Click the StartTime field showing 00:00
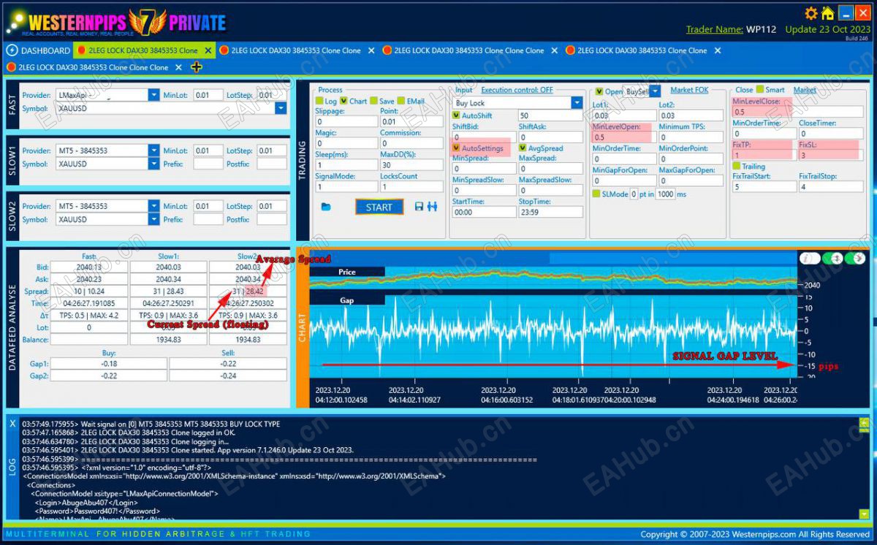 (484, 212)
